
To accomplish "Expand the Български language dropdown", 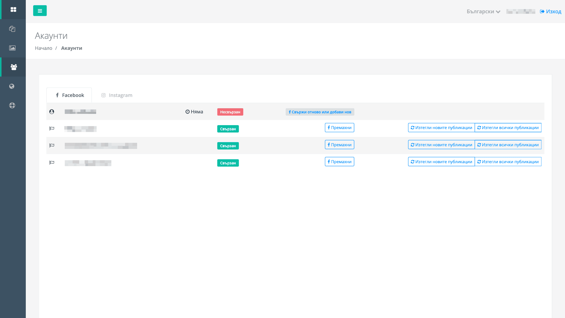I will [x=483, y=11].
